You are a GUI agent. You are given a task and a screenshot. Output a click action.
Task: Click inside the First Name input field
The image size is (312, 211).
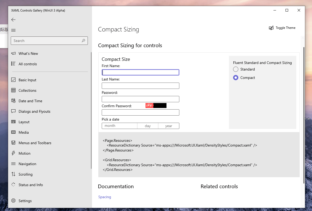[x=140, y=72]
